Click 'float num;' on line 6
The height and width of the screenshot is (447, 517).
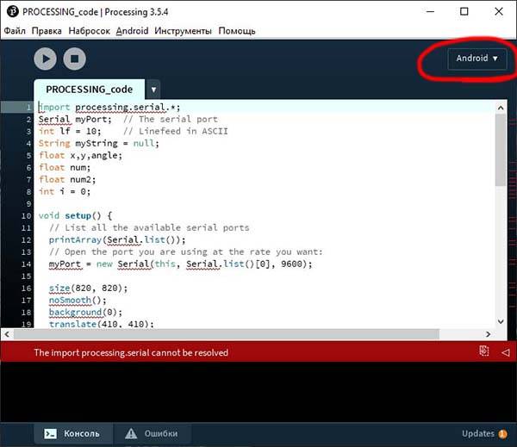[x=65, y=167]
